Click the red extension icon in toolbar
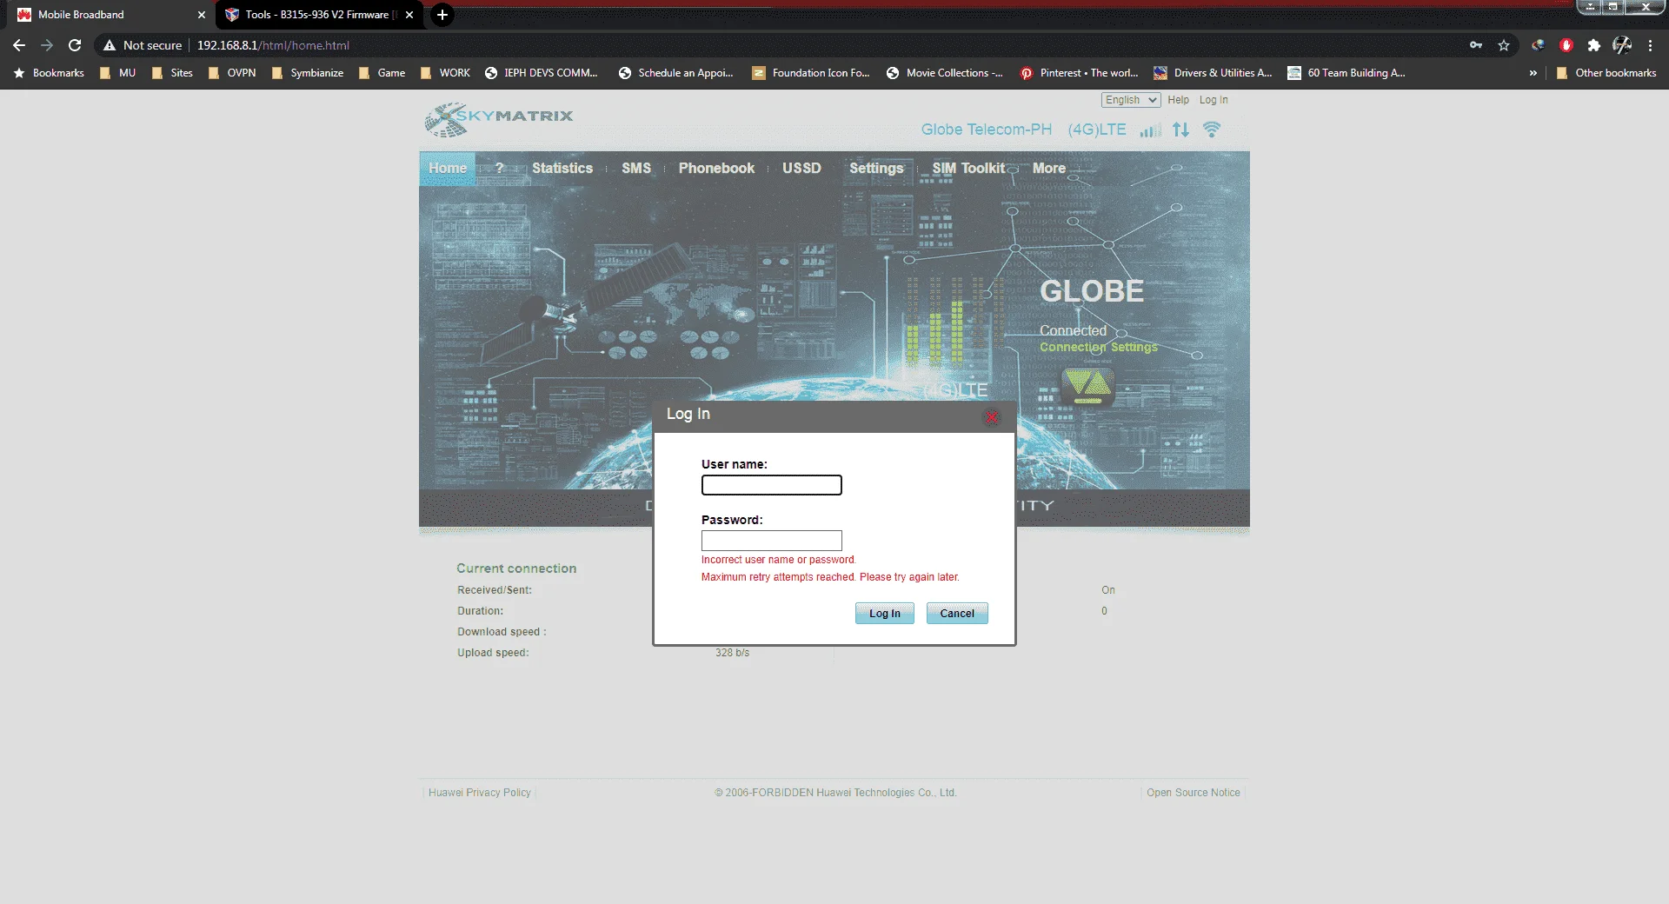 coord(1566,45)
